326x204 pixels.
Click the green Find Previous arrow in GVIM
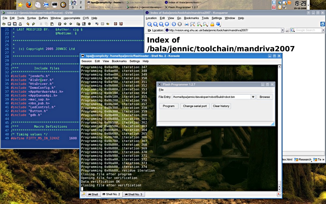(70, 24)
